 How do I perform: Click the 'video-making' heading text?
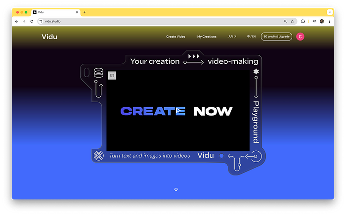click(233, 61)
